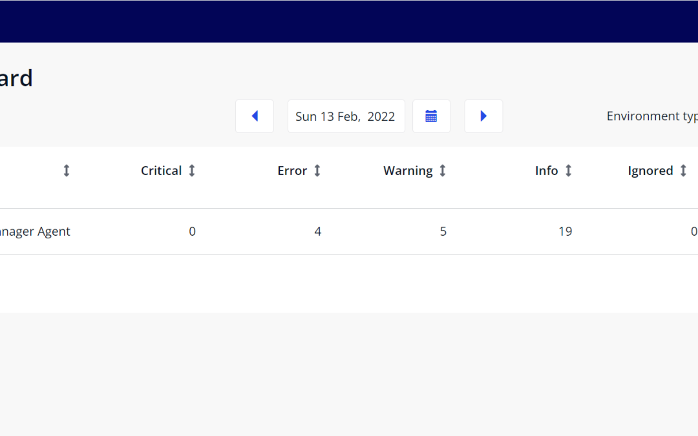
Task: Select the Ignored column header label
Action: (x=650, y=171)
